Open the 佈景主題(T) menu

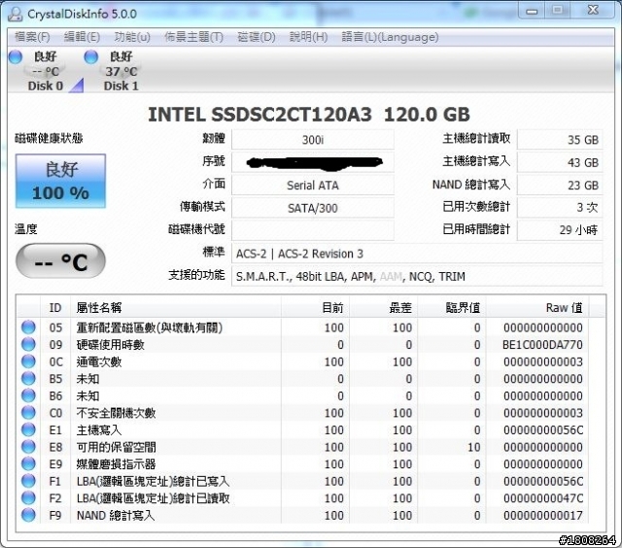194,37
